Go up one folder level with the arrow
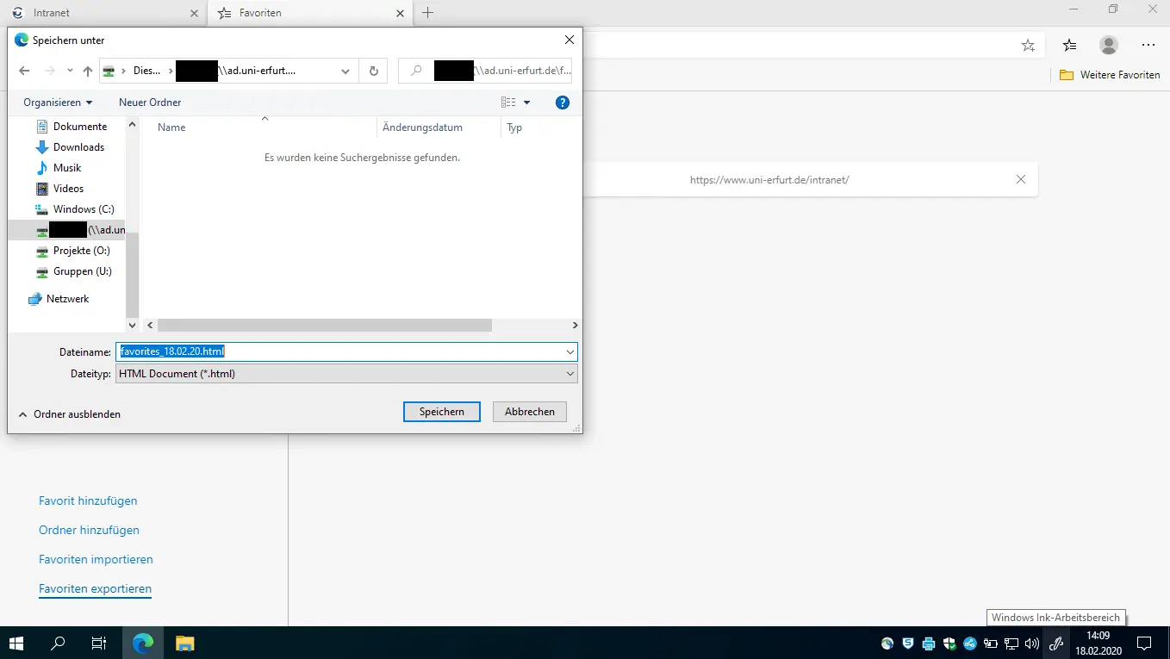This screenshot has width=1170, height=659. (x=87, y=71)
